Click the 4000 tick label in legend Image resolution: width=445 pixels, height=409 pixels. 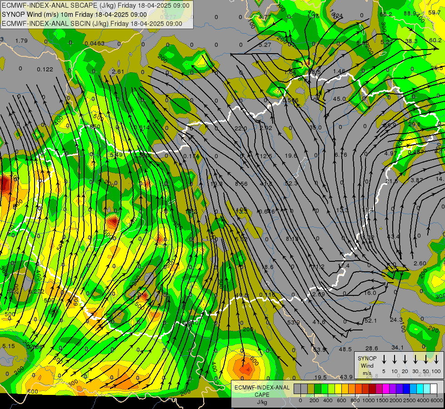423,400
